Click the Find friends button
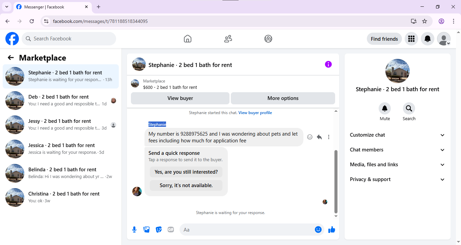 click(x=384, y=39)
